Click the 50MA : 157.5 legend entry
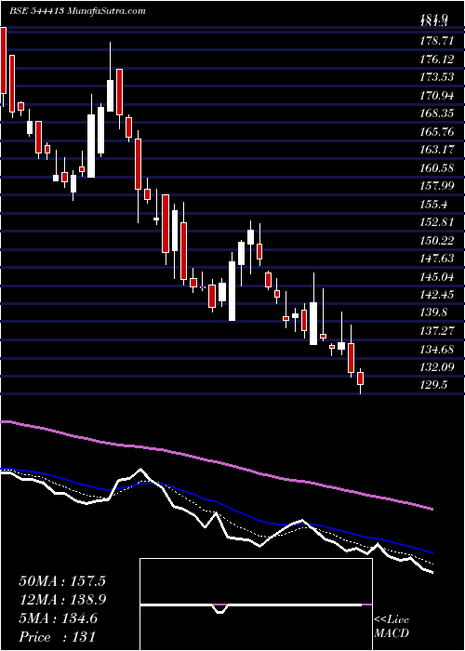Screen dimensions: 465x651 62,581
